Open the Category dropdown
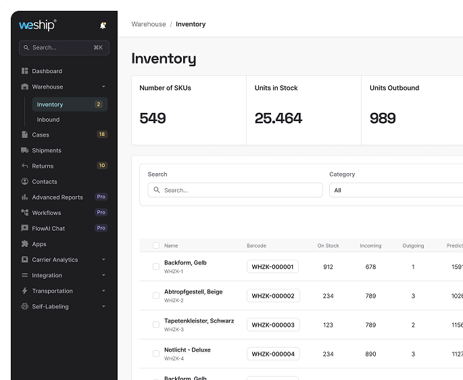 tap(395, 190)
